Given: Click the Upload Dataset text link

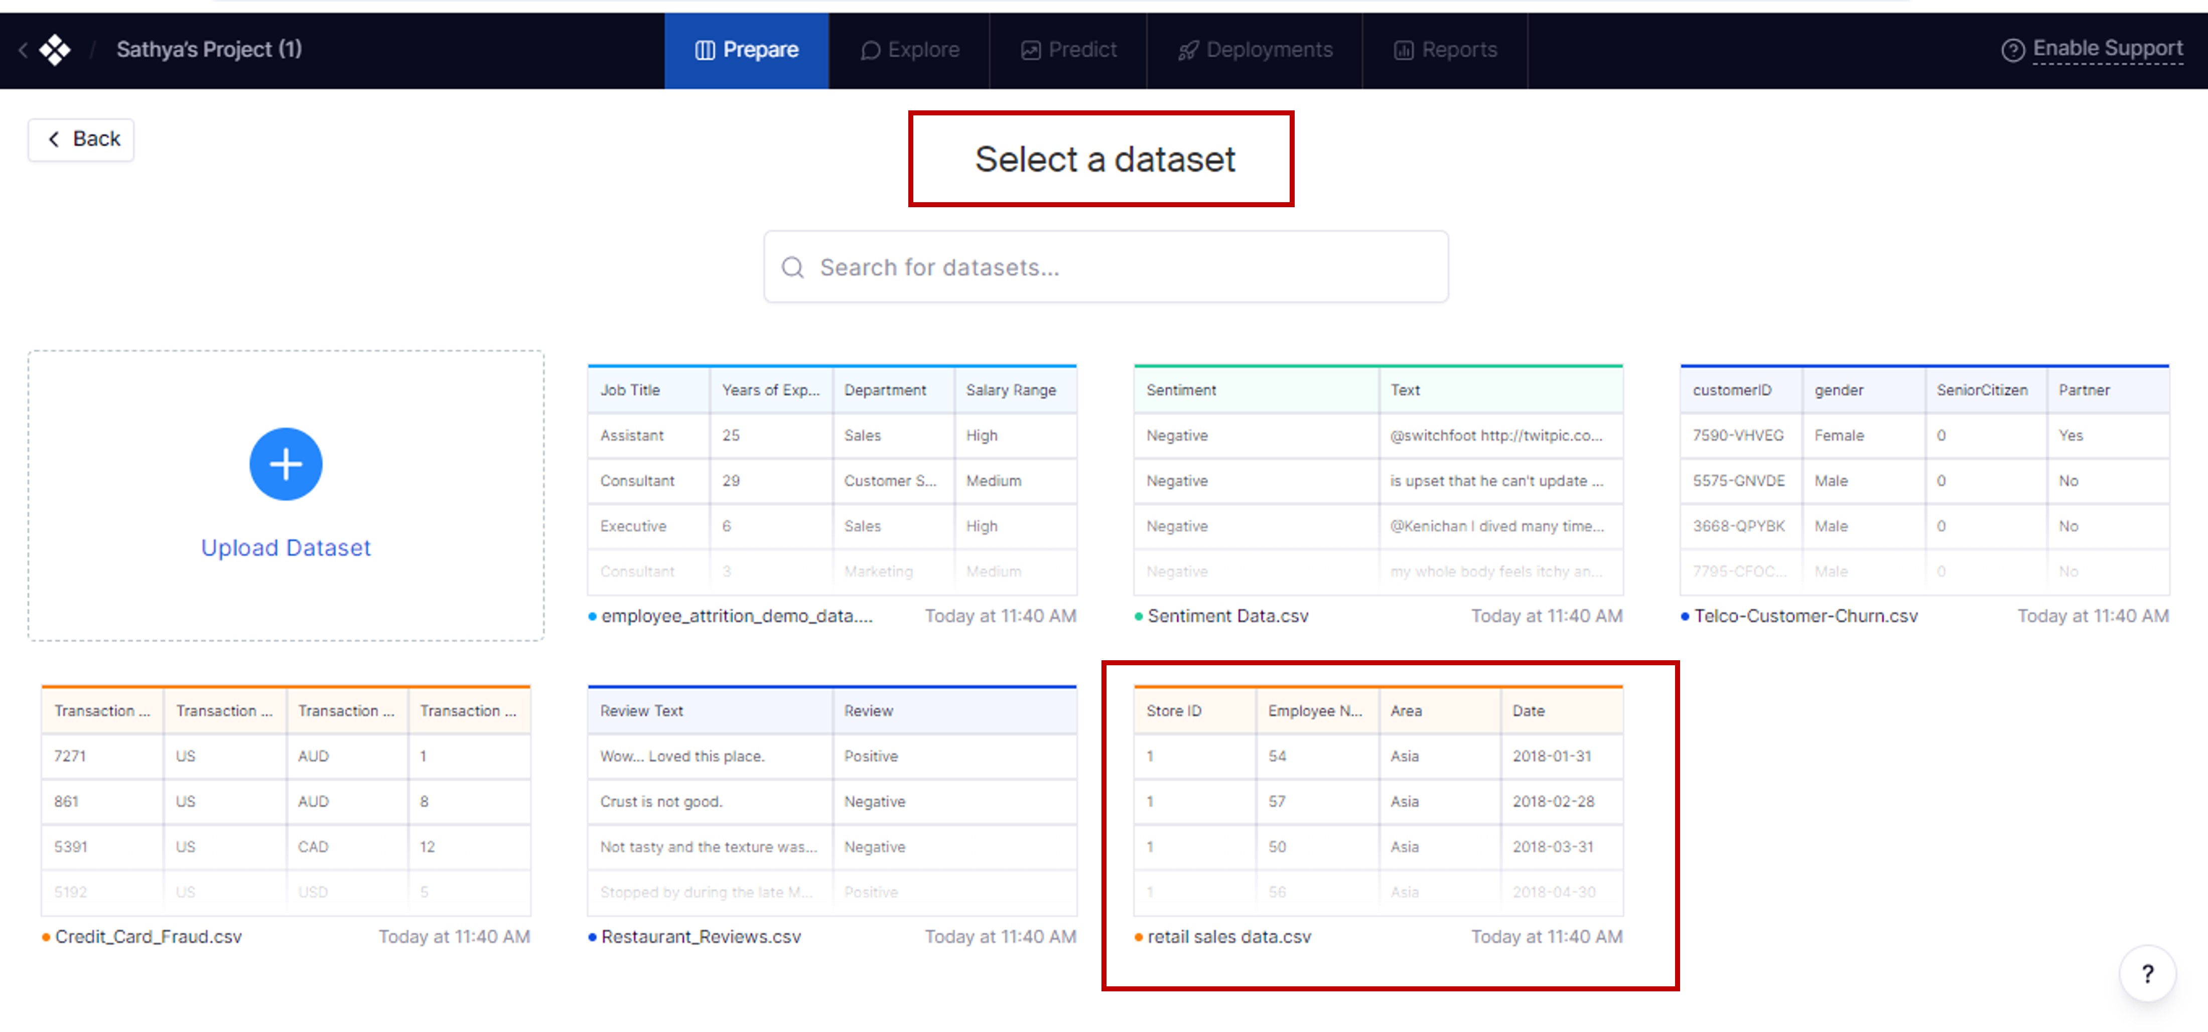Looking at the screenshot, I should 286,548.
